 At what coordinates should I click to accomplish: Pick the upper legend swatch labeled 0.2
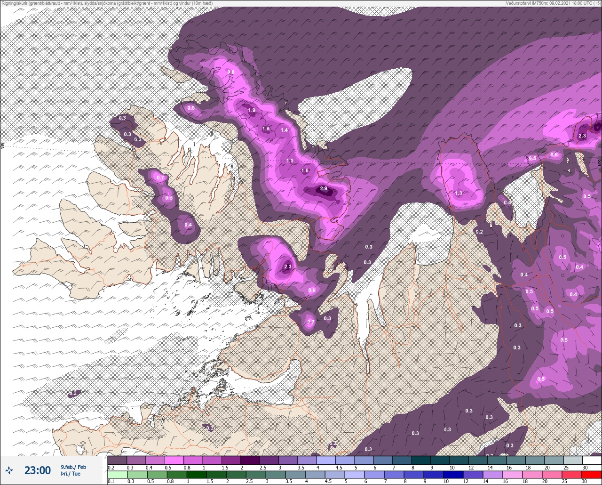[117, 460]
